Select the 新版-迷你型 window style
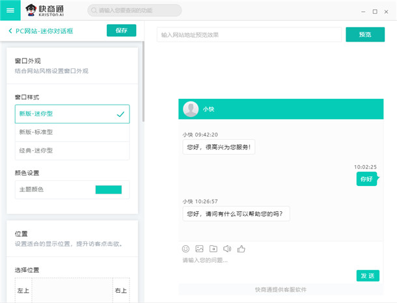397x303 pixels. [x=72, y=114]
